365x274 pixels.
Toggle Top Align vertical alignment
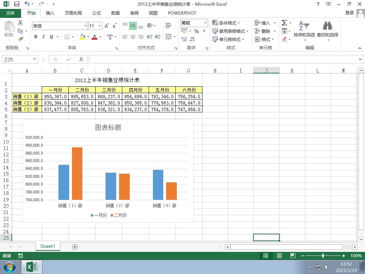coord(125,25)
